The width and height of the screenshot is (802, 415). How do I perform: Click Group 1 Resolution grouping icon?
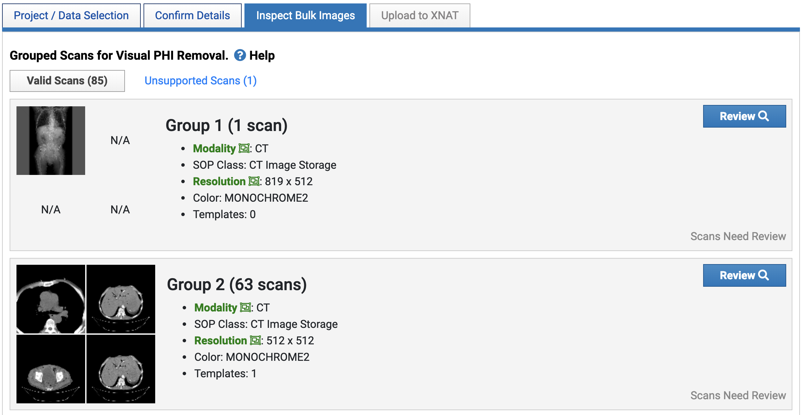coord(254,181)
